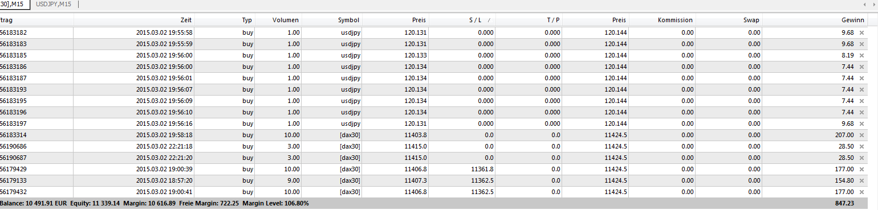878x210 pixels.
Task: Select the [dax30],M15 chart tab
Action: pos(15,5)
